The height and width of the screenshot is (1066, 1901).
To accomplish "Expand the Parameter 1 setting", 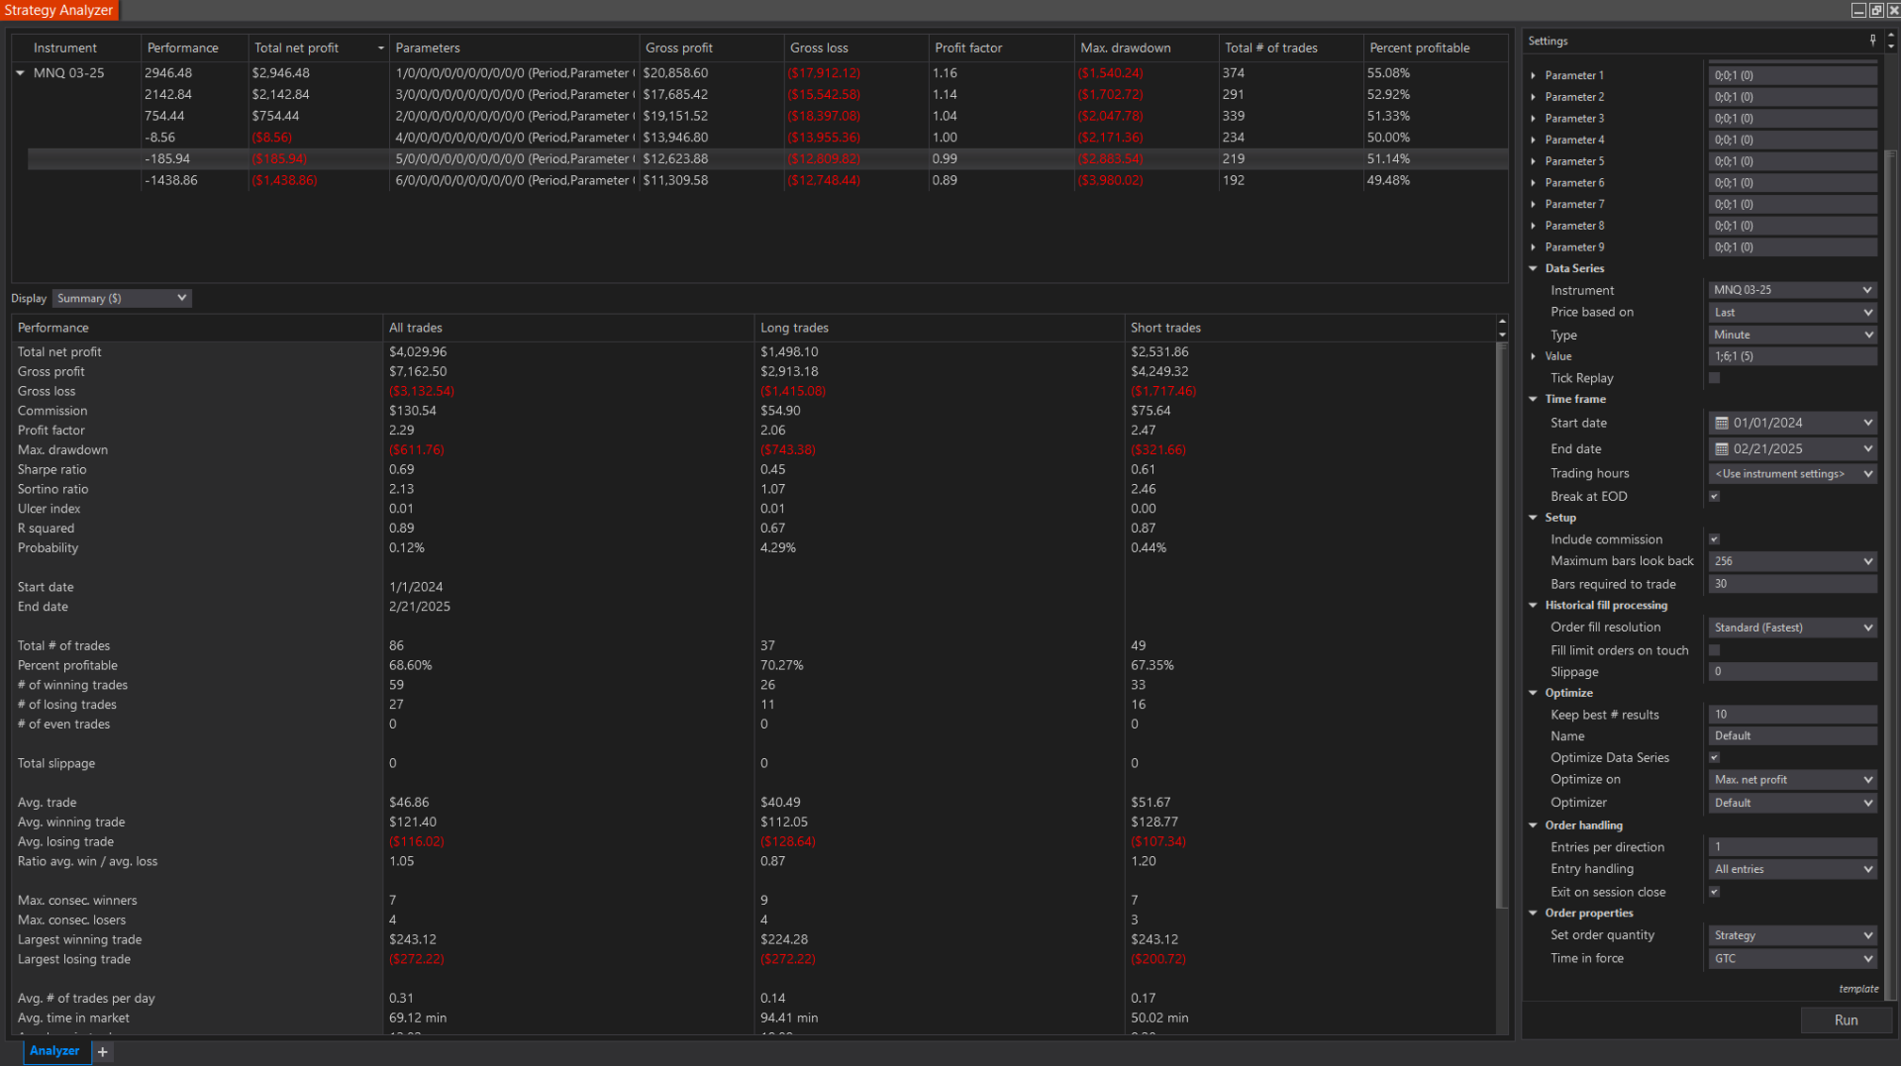I will coord(1534,75).
